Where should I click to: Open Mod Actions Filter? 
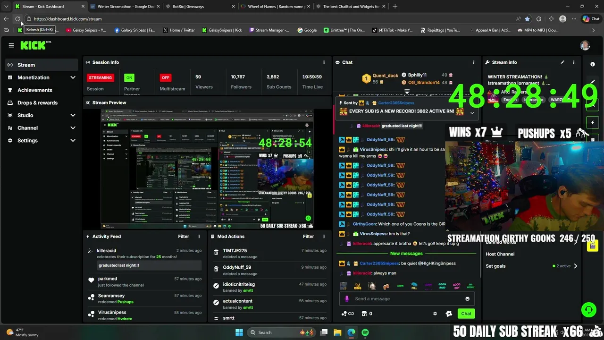click(x=308, y=237)
